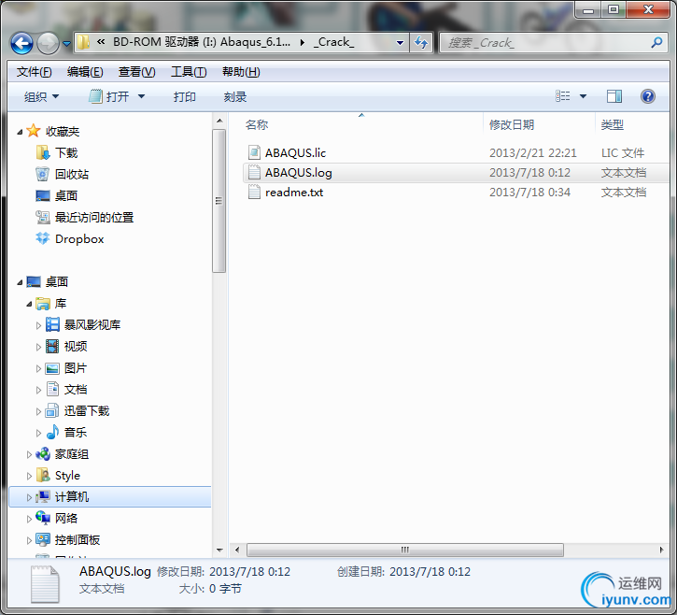Click the 打印 toolbar button
677x615 pixels.
click(x=184, y=97)
